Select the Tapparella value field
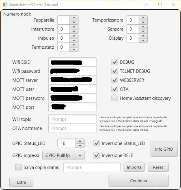 point(64,20)
